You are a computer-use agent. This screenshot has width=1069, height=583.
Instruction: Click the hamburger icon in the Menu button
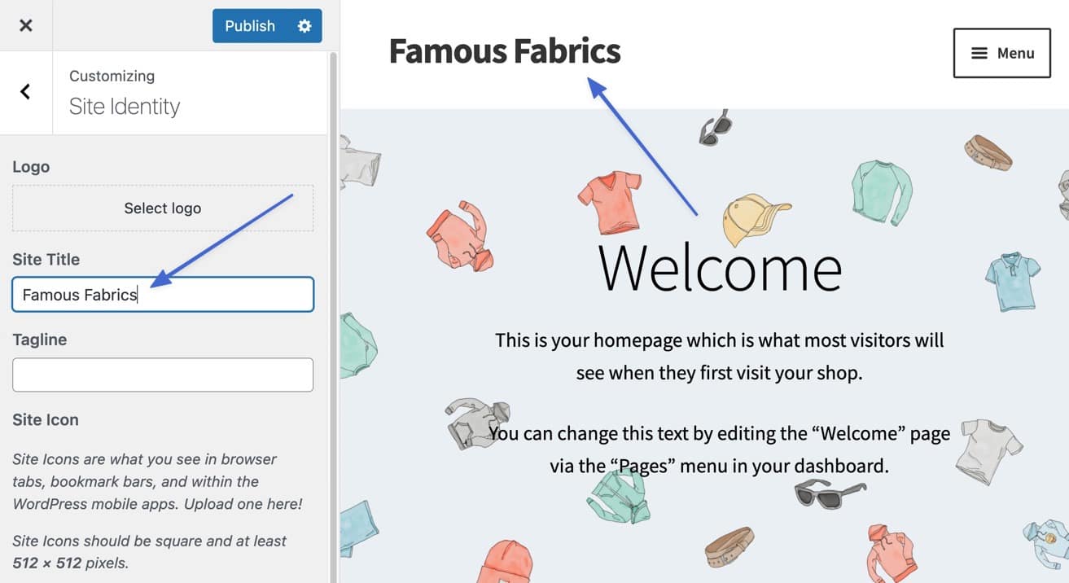pyautogui.click(x=980, y=53)
